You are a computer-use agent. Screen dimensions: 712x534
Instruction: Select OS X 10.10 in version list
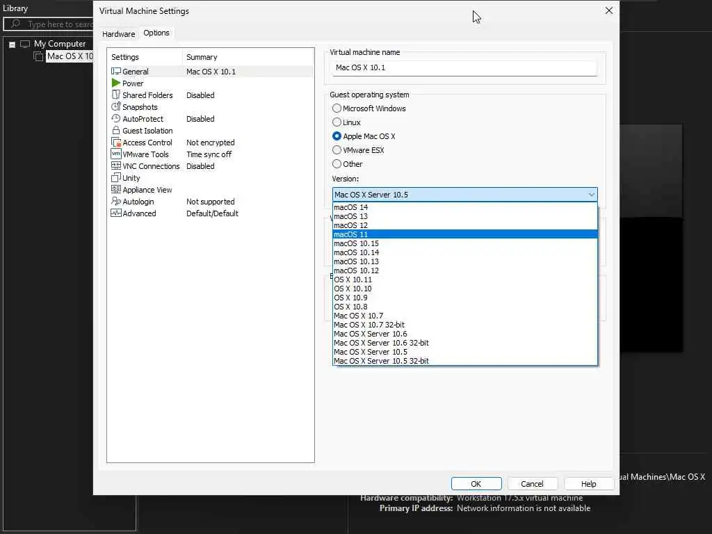coord(465,289)
